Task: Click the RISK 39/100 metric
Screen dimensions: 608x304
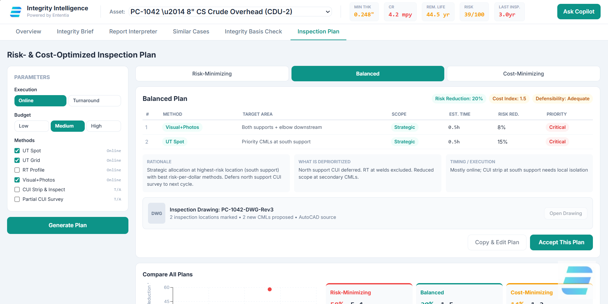Action: (474, 12)
